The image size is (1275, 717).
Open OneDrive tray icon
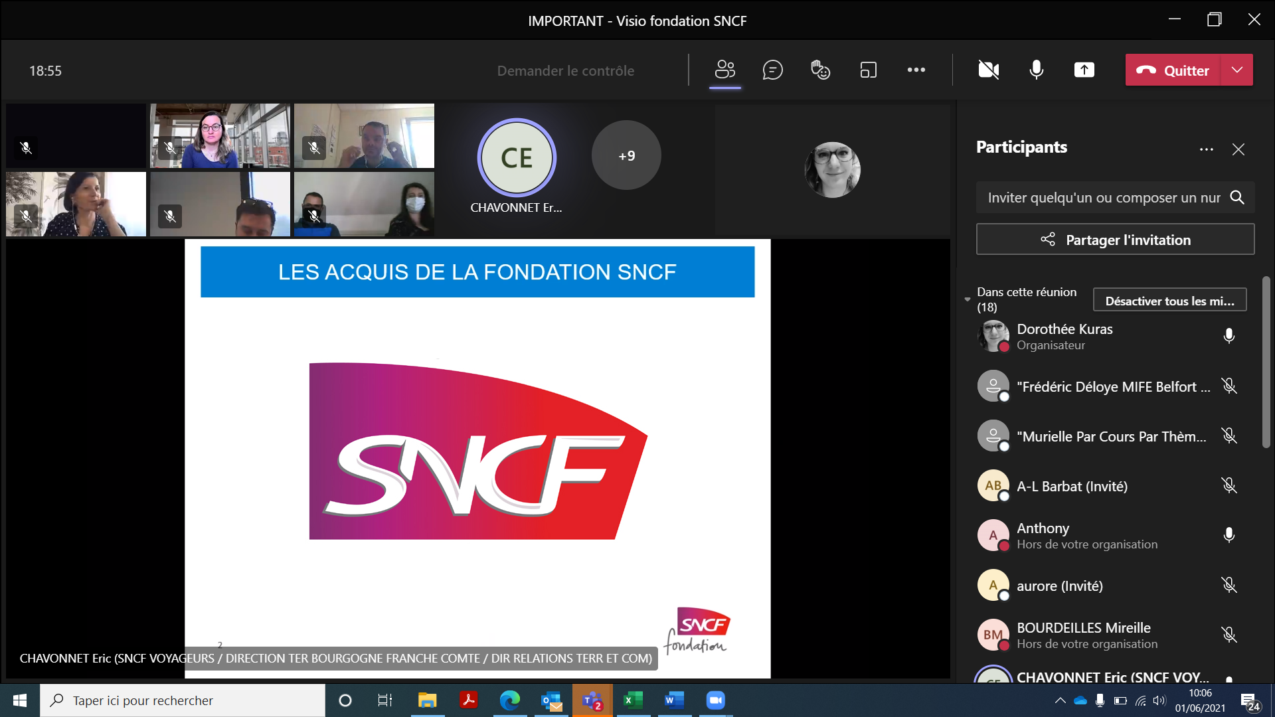1080,700
